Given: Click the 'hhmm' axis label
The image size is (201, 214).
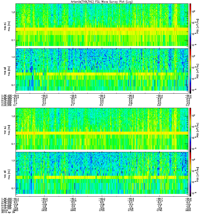Looking at the screenshot, I should pos(4,210).
